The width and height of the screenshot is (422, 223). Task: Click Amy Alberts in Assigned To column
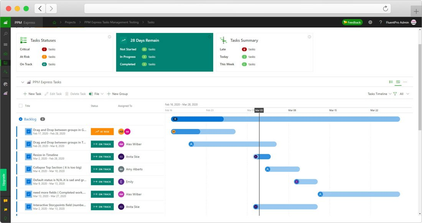pos(134,169)
